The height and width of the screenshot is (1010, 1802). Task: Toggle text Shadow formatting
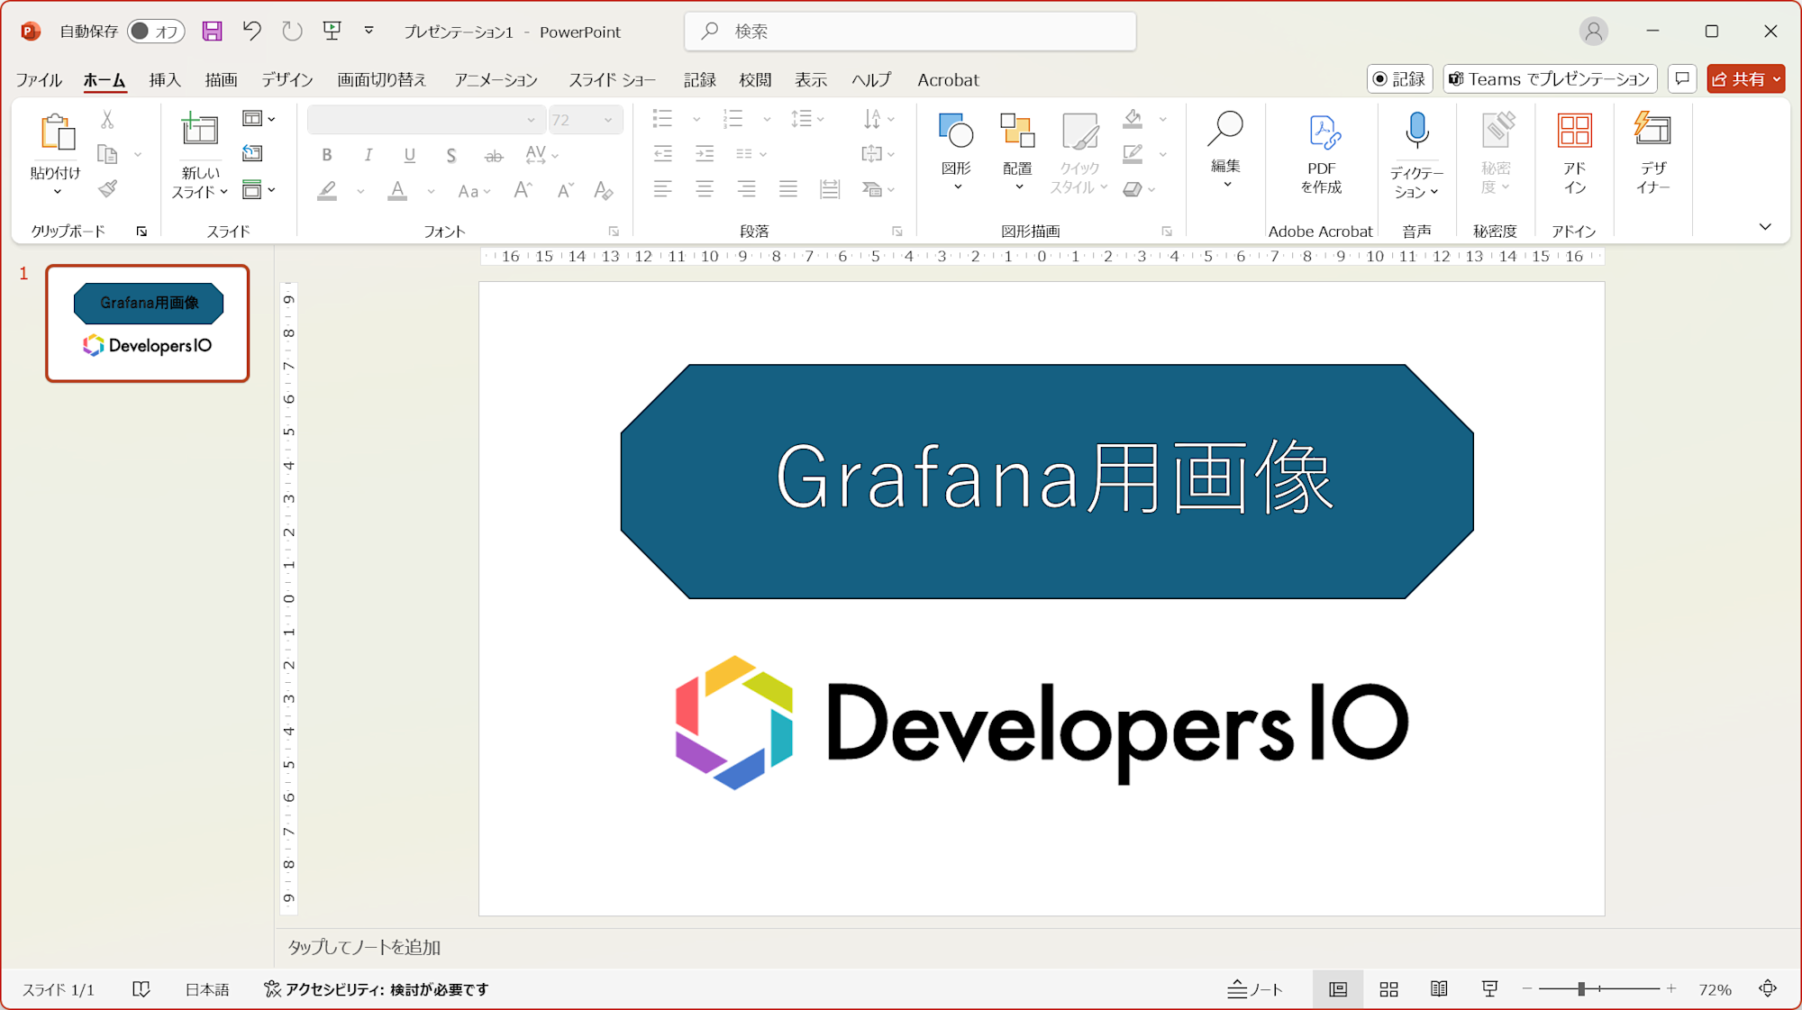pos(451,155)
